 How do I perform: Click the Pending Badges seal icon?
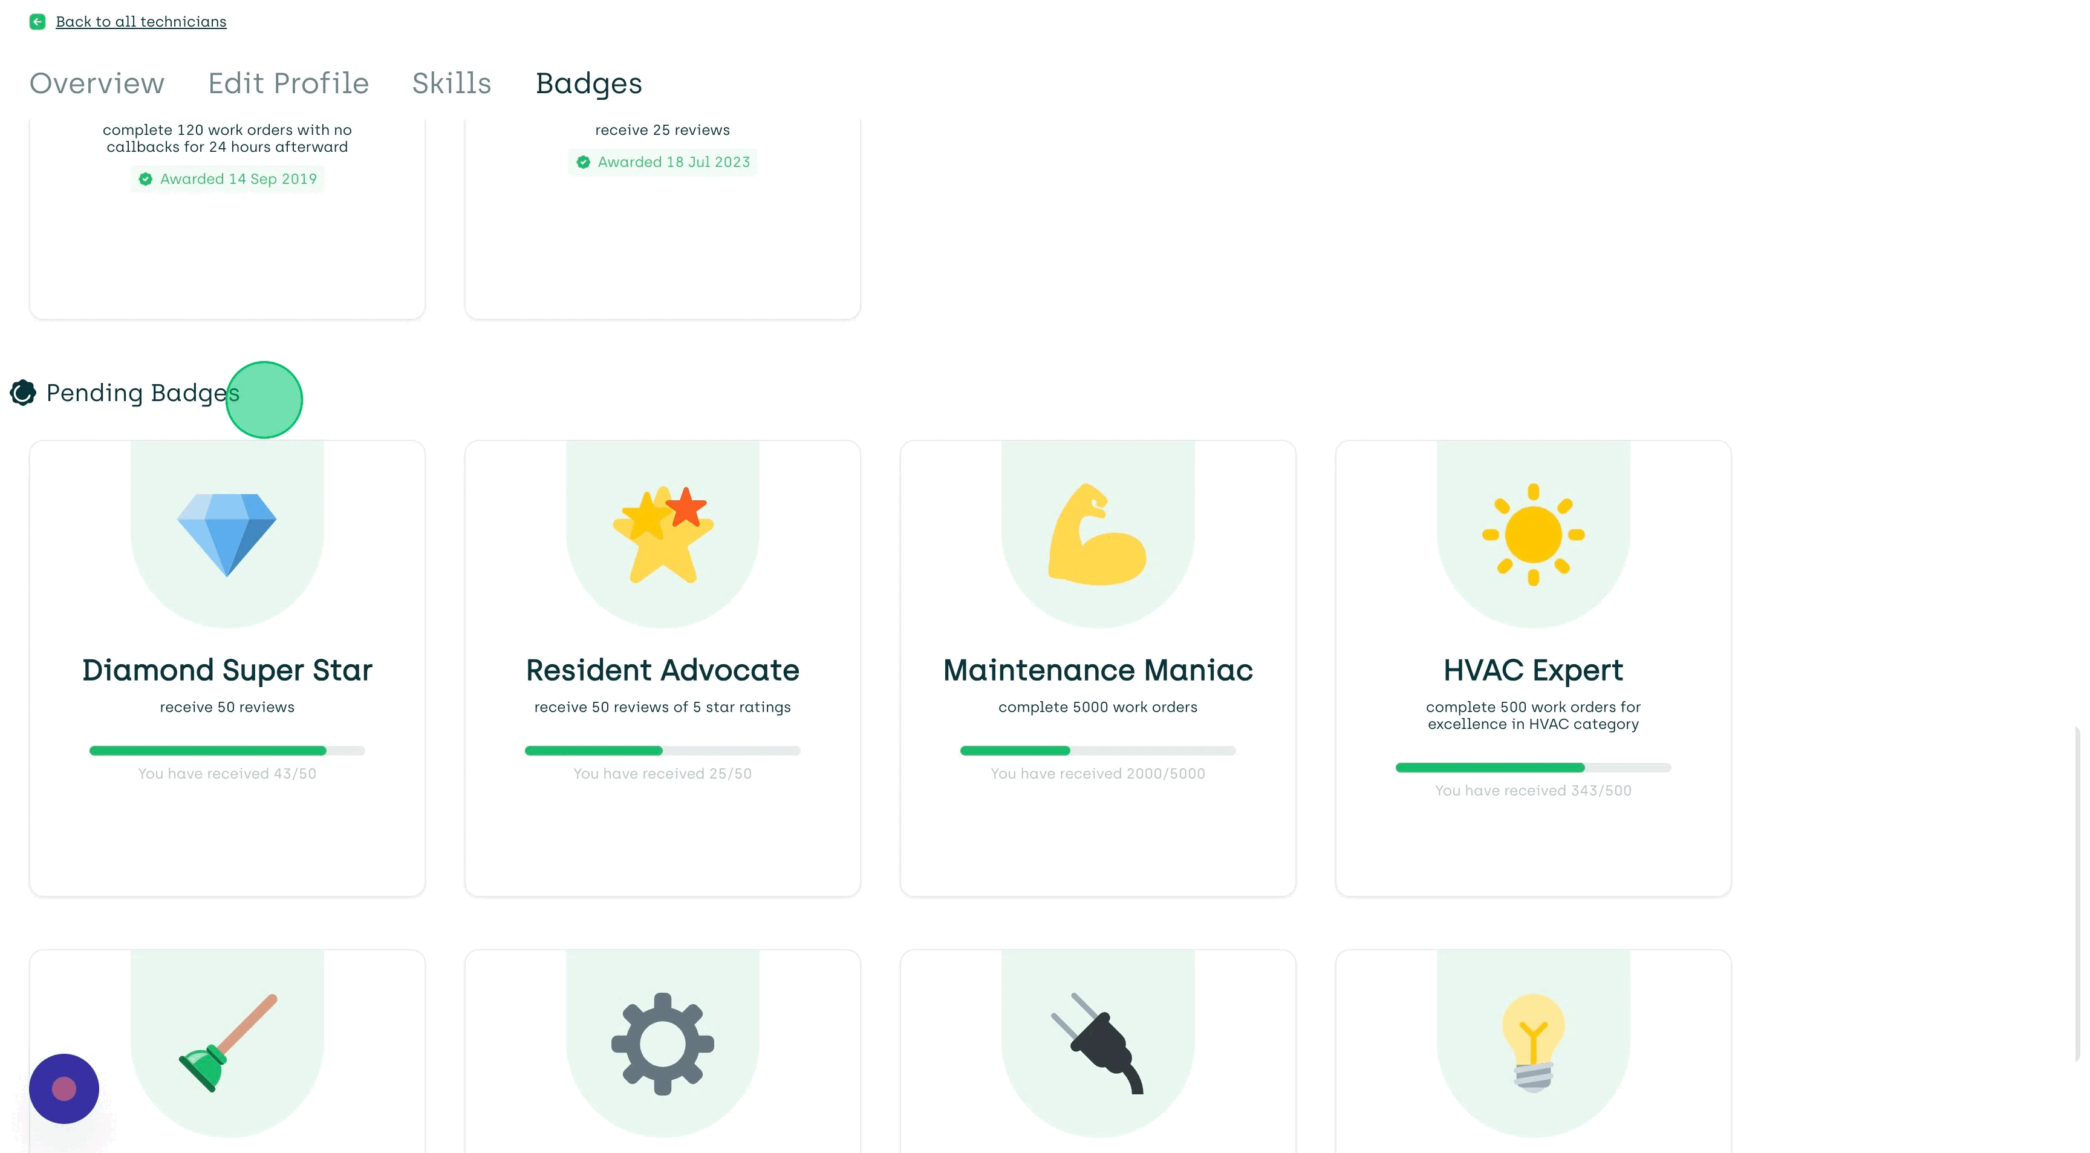coord(23,393)
